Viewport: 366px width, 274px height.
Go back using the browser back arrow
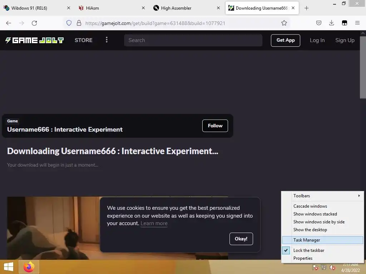click(9, 23)
